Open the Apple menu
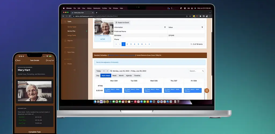 click(64, 8)
